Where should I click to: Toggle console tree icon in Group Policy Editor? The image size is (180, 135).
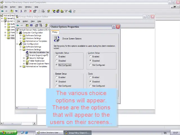[x=31, y=25]
